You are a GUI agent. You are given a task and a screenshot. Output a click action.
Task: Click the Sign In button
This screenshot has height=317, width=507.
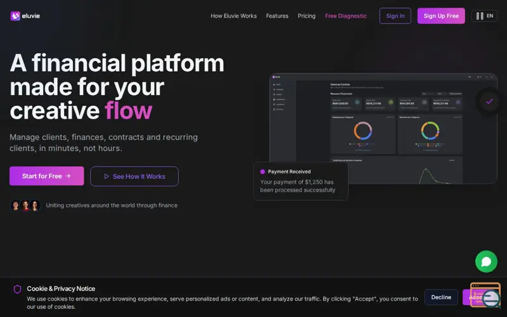(x=395, y=16)
